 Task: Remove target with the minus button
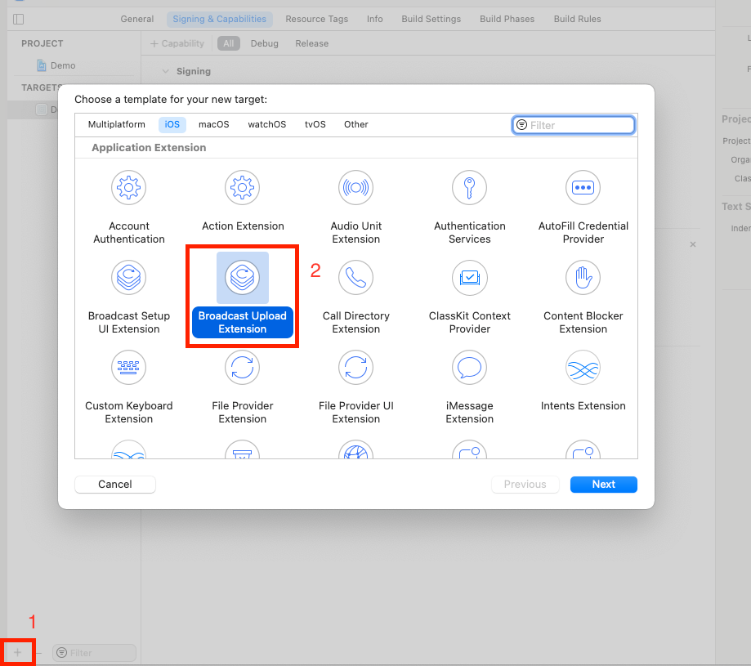(39, 653)
